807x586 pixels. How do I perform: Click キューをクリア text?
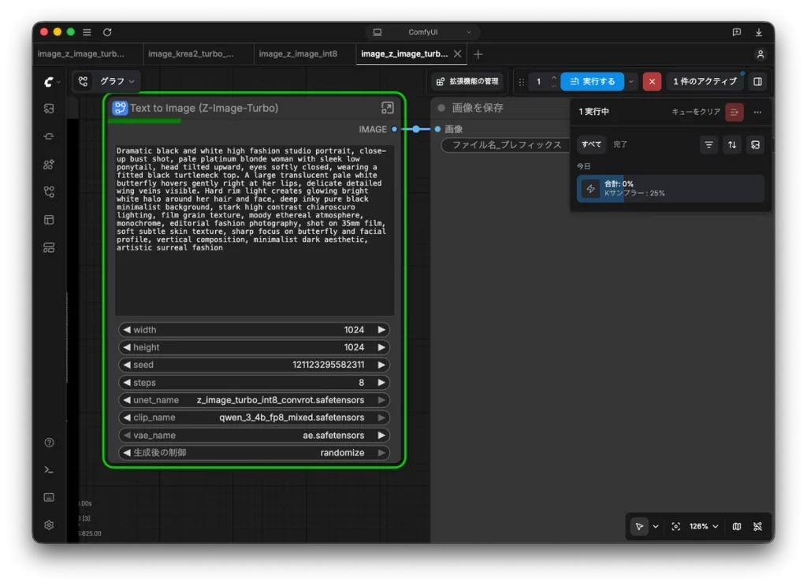696,112
